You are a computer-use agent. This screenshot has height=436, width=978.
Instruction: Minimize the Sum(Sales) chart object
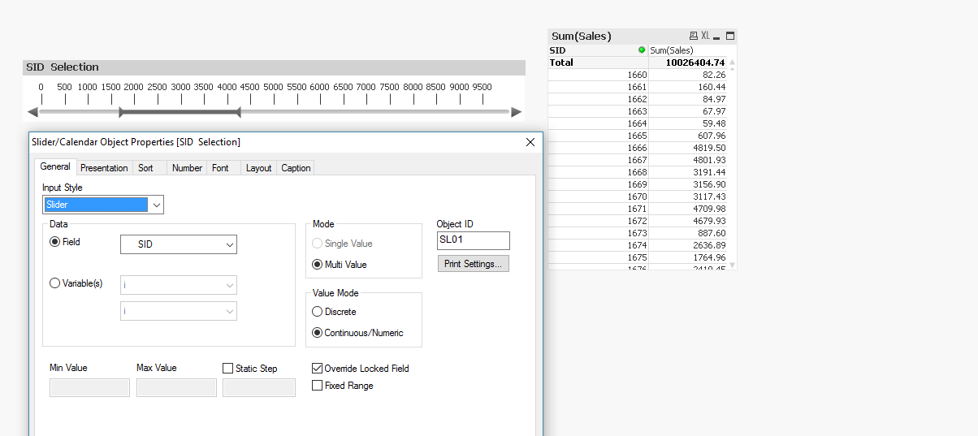[717, 37]
